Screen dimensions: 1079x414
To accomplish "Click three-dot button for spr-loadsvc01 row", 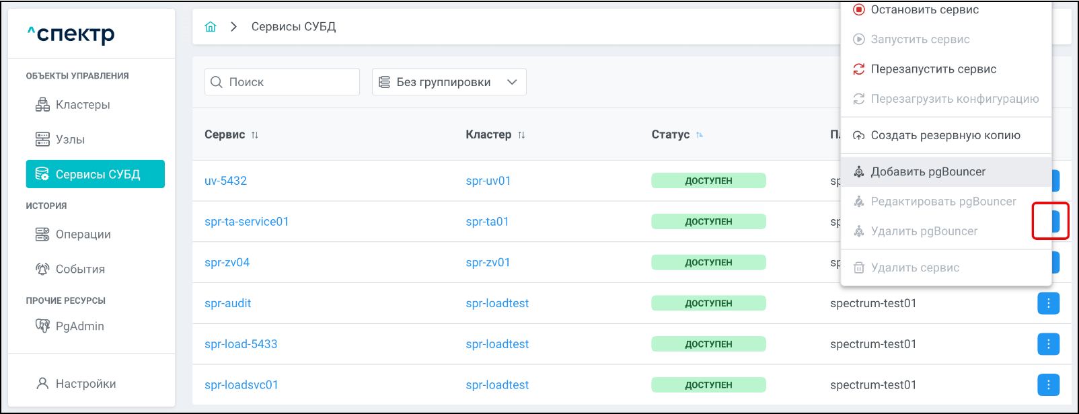I will [1048, 385].
